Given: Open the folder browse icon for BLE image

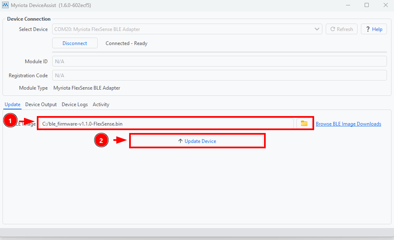Looking at the screenshot, I should [x=304, y=124].
